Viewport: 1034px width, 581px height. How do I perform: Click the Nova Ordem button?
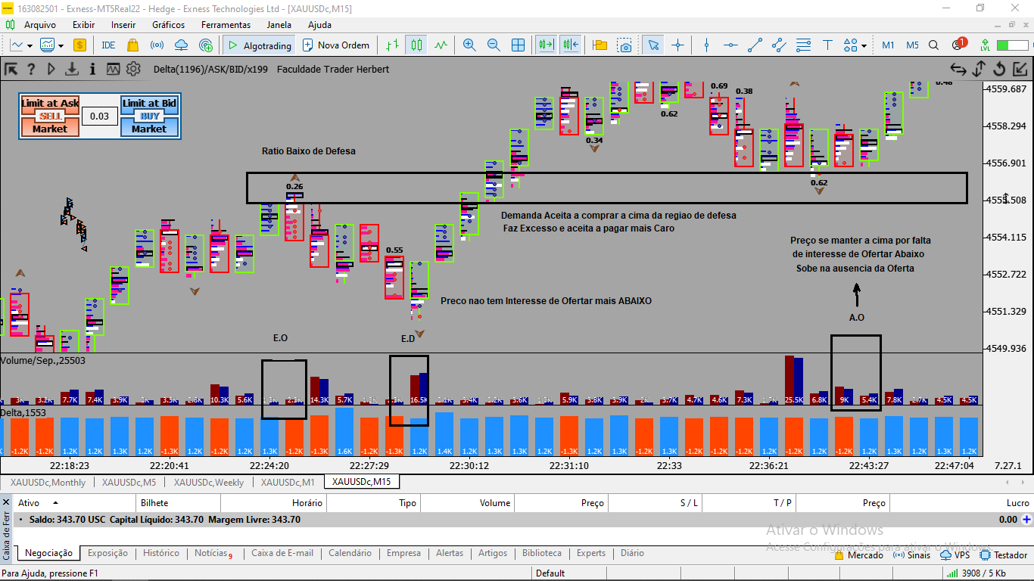[336, 45]
